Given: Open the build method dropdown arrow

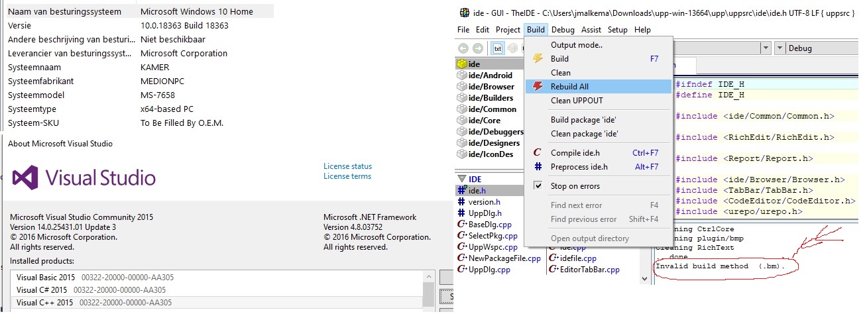Looking at the screenshot, I should (766, 48).
